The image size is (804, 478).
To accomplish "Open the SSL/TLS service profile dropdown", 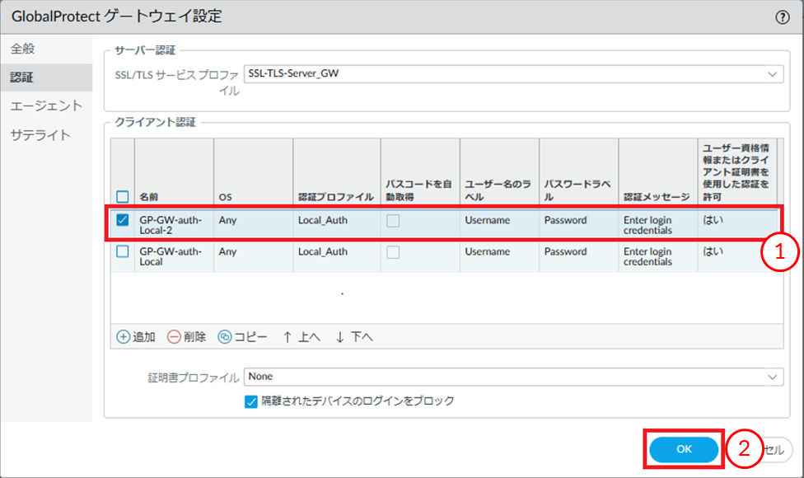I will tap(772, 74).
